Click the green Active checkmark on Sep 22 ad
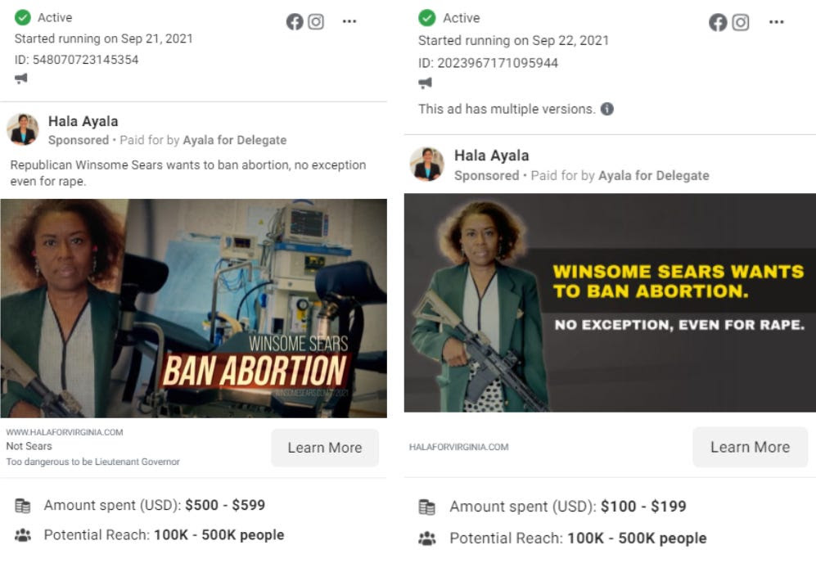The height and width of the screenshot is (586, 816). pyautogui.click(x=426, y=18)
